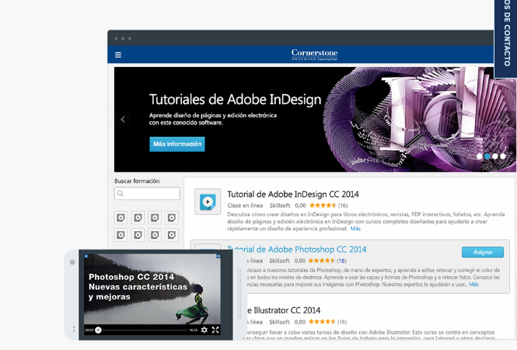
Task: Click InDesign course star rating
Action: pyautogui.click(x=323, y=205)
